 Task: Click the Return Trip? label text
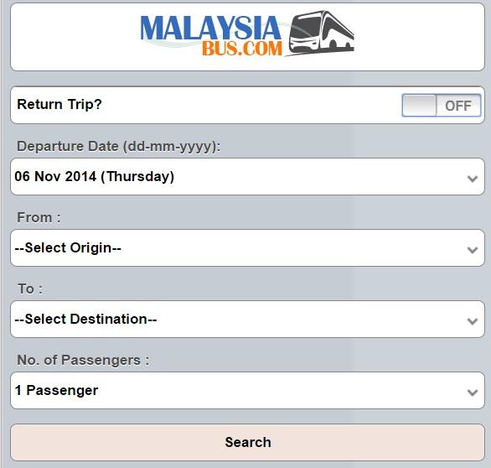tap(59, 105)
